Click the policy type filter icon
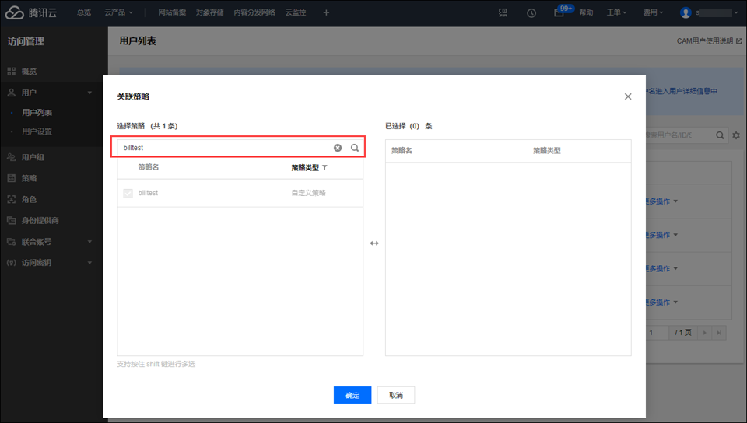Viewport: 747px width, 423px height. (325, 168)
